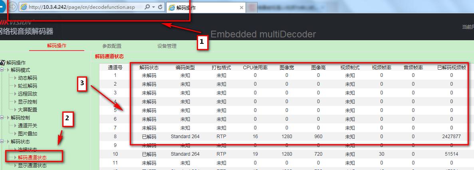Open 显示通道状态 in the sidebar
Viewport: 474px width, 170px height.
coord(32,165)
